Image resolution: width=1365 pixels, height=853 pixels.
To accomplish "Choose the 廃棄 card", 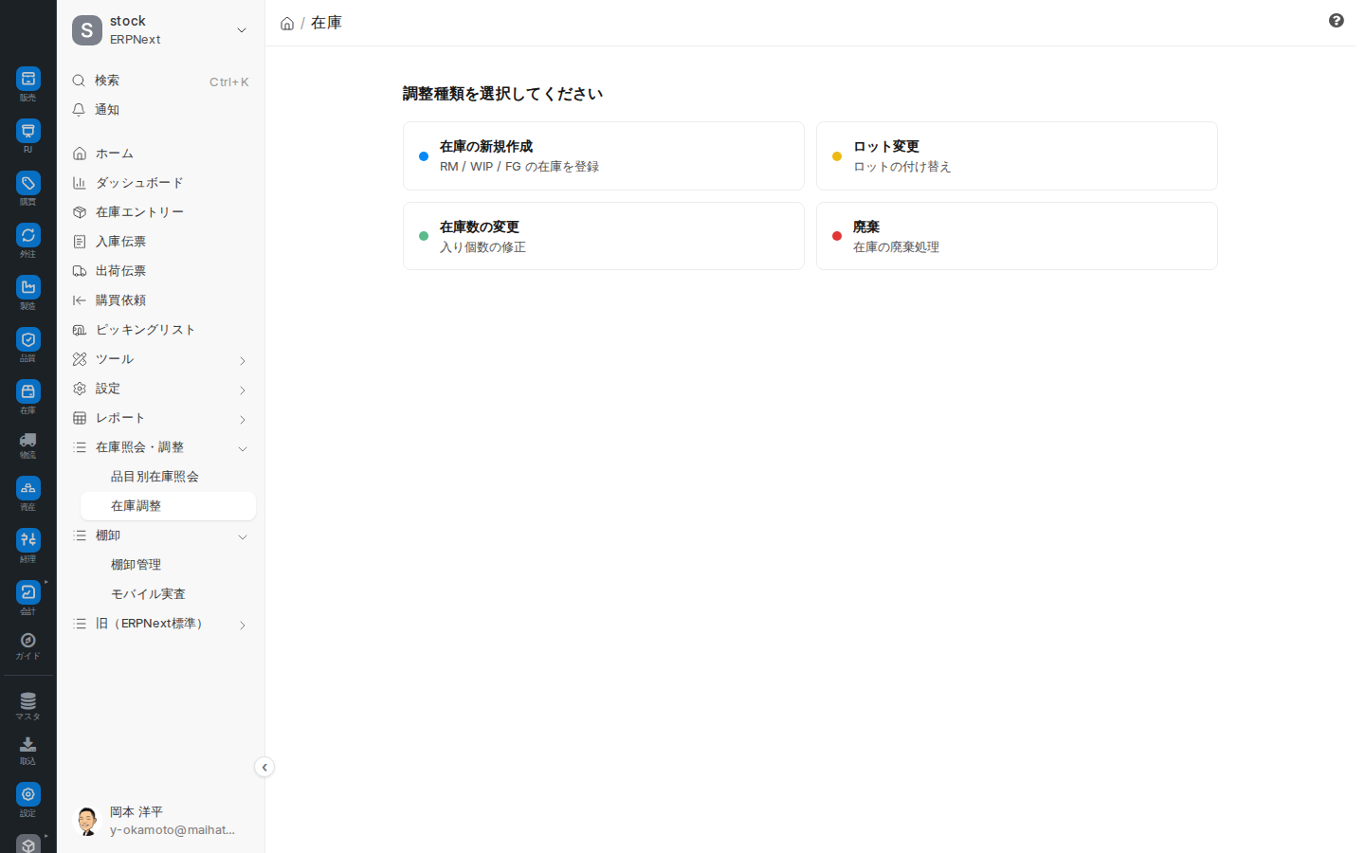I will tap(1017, 236).
